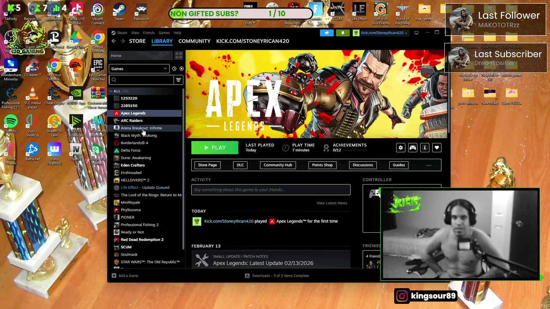Viewport: 550px width, 309px height.
Task: Open Epic Games Launcher desktop shortcut
Action: pyautogui.click(x=98, y=70)
